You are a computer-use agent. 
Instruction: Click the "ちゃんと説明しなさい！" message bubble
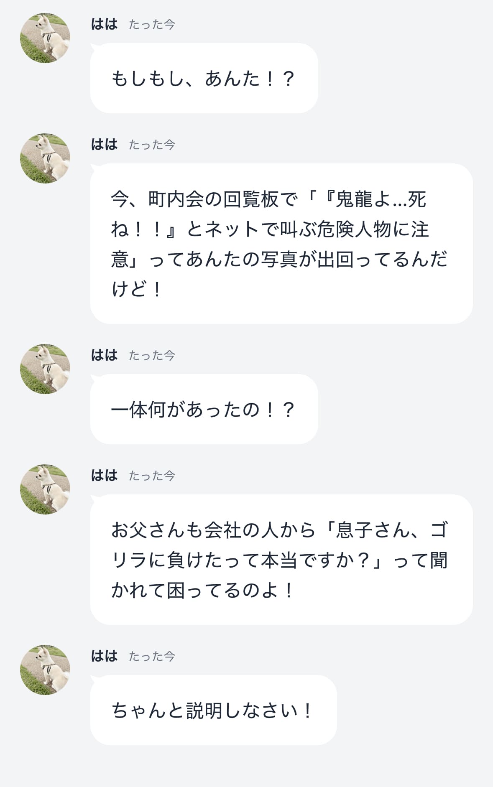pos(213,710)
